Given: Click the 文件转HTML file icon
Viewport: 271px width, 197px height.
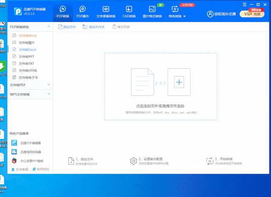Looking at the screenshot, I should 14,70.
